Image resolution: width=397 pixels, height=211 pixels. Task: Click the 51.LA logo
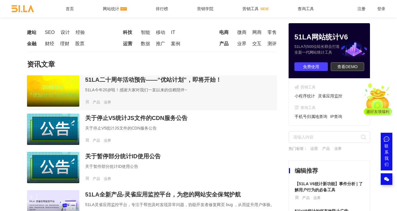click(23, 9)
